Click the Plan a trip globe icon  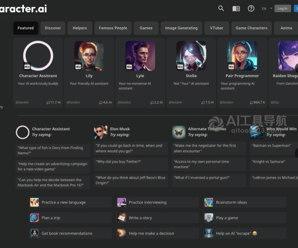point(34,218)
